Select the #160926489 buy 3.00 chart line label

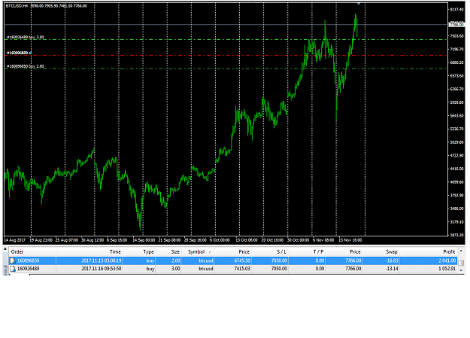[x=25, y=37]
